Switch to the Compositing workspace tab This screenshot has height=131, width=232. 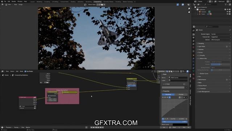point(98,1)
